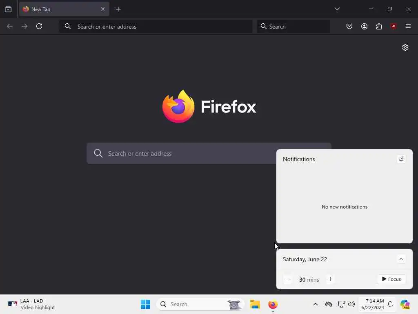Collapse the Saturday, June 22 calendar
This screenshot has height=314, width=418.
(x=401, y=259)
